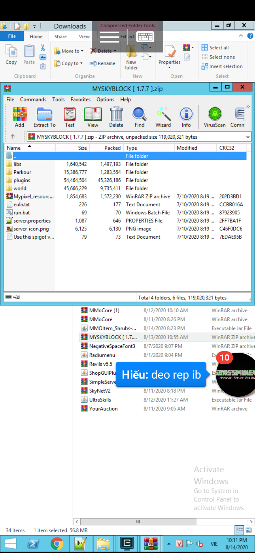Click the WinRAR taskbar icon

pos(151,543)
